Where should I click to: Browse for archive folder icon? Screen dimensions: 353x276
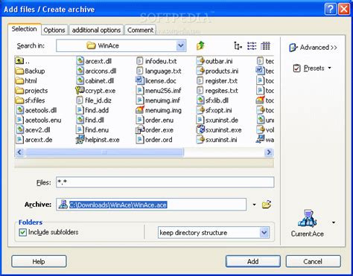point(267,205)
